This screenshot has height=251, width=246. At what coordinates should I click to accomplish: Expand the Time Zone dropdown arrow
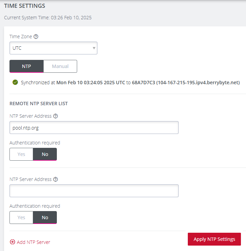click(x=94, y=48)
